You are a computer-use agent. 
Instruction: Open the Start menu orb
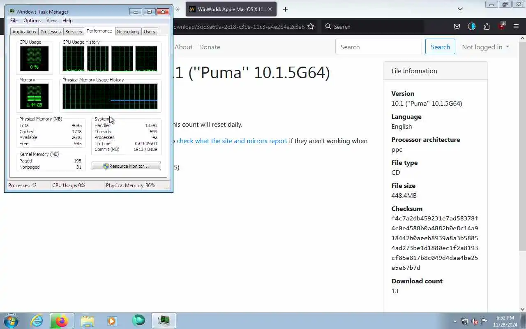click(11, 321)
